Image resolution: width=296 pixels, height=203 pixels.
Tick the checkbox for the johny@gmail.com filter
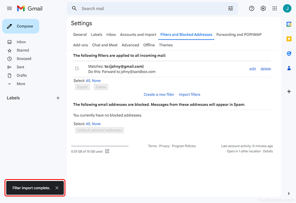(77, 68)
